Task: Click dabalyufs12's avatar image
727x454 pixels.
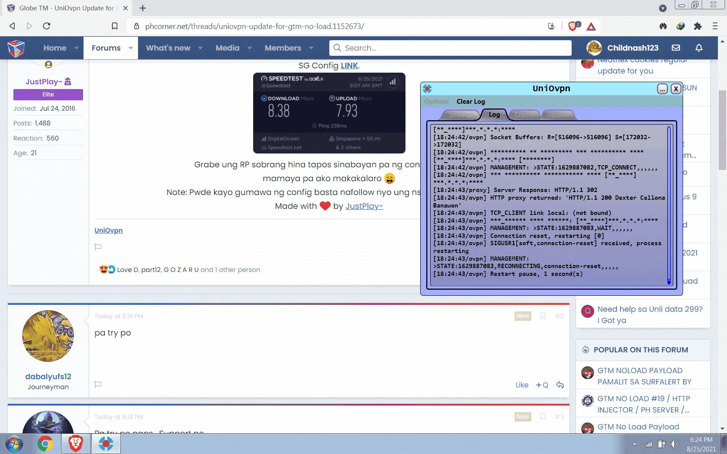Action: coord(48,336)
